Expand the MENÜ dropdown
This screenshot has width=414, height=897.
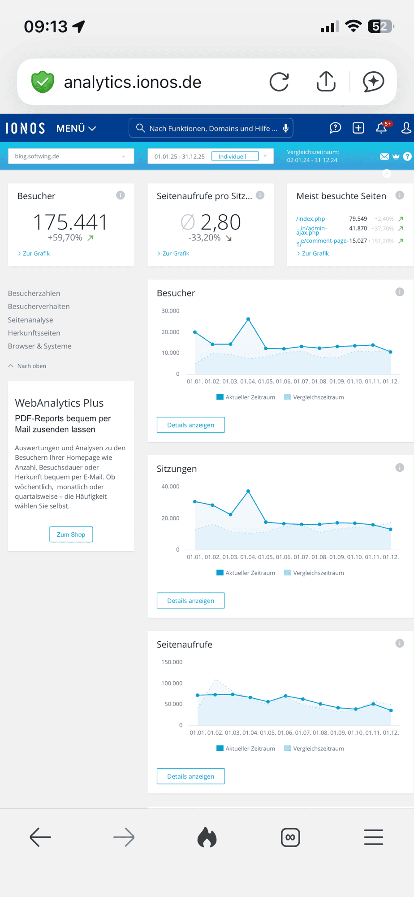pos(76,128)
